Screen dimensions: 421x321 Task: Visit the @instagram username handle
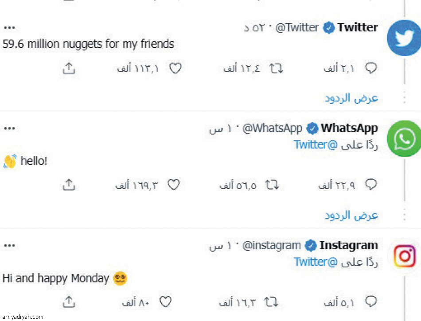click(x=271, y=245)
